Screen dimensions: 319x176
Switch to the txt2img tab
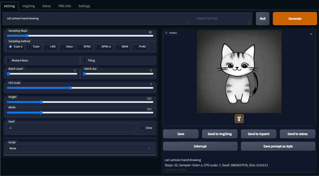point(10,6)
